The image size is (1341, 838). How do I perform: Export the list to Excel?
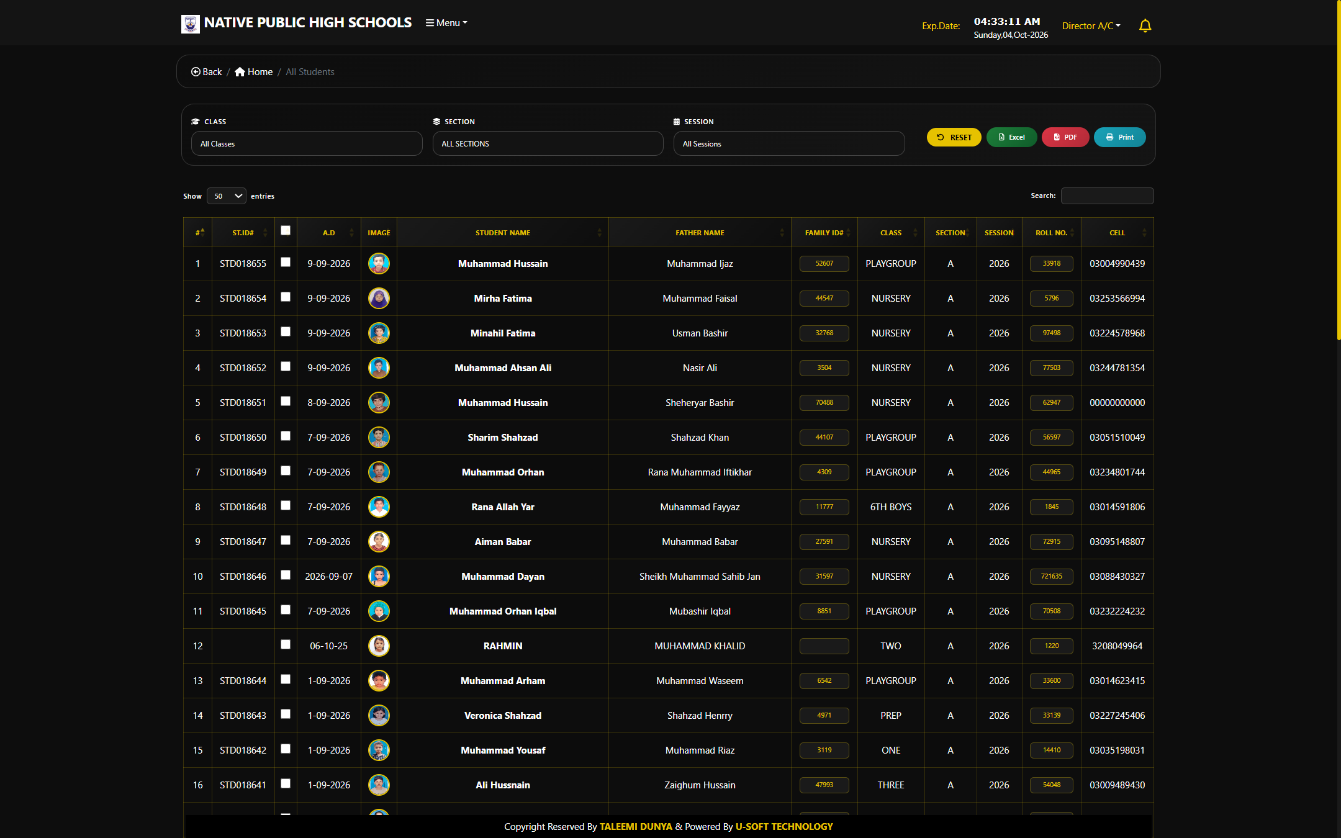(x=1011, y=137)
